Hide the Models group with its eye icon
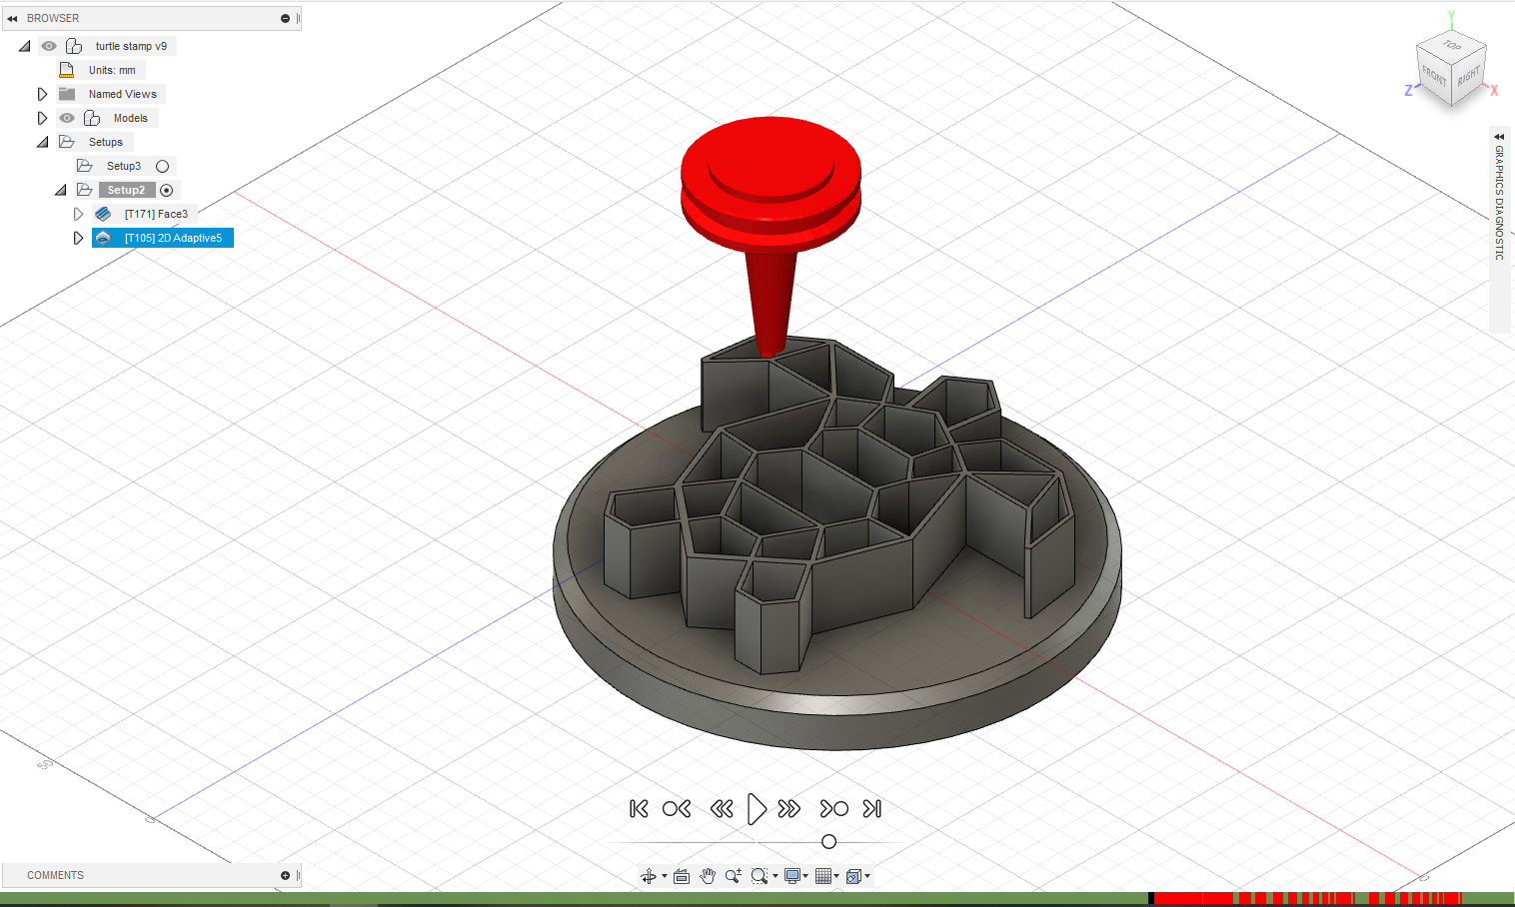Viewport: 1515px width, 907px height. 66,117
